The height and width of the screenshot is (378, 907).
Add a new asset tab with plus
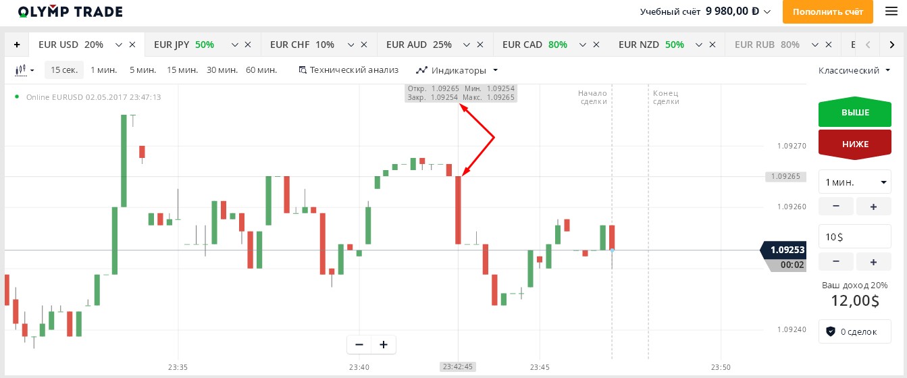[x=17, y=45]
